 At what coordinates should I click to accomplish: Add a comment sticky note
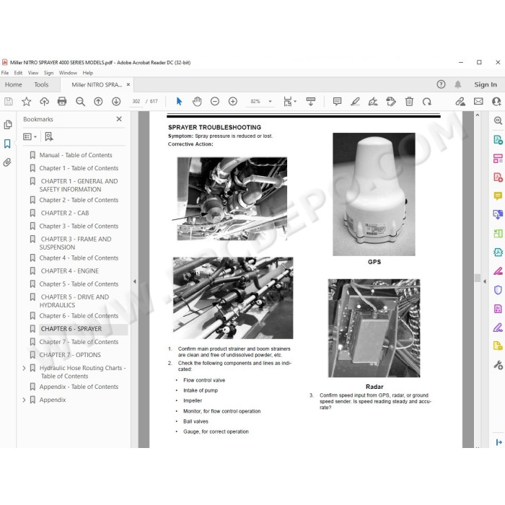coord(337,102)
